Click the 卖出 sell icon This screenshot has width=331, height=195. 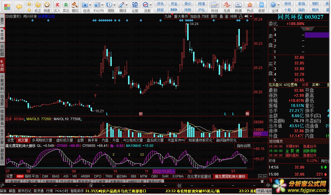(x=66, y=5)
